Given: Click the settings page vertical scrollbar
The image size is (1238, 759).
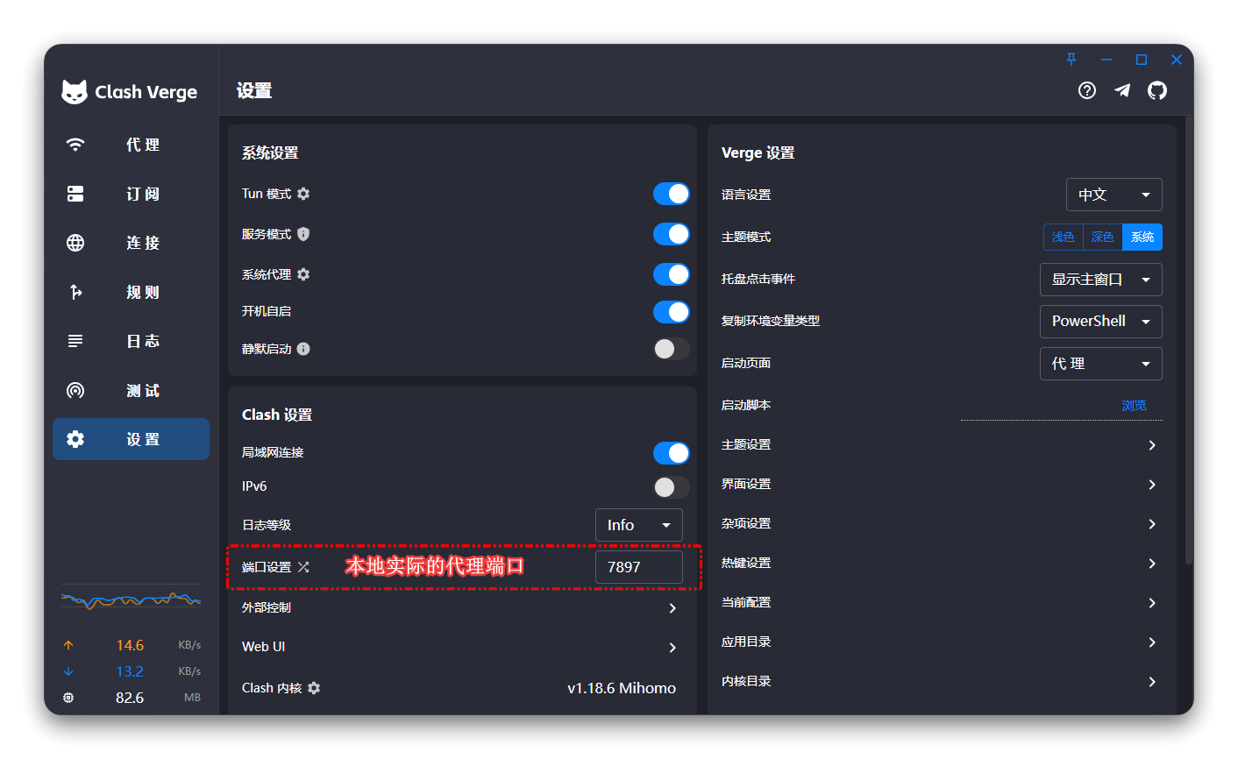Looking at the screenshot, I should [1188, 340].
